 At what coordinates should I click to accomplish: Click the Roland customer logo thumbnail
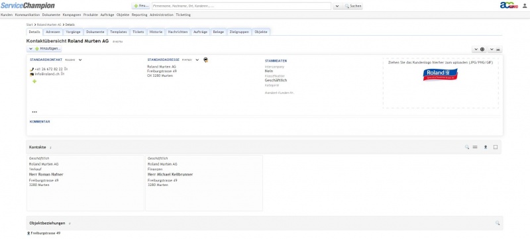tap(440, 74)
